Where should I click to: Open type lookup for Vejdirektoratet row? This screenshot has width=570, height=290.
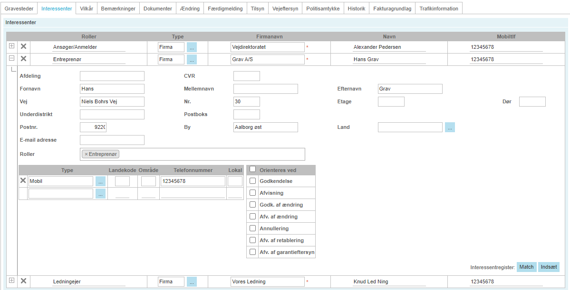pos(192,47)
